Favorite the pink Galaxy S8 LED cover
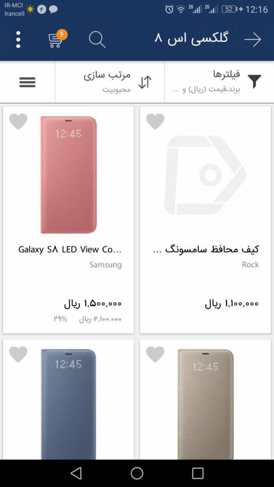This screenshot has height=487, width=274. [18, 122]
